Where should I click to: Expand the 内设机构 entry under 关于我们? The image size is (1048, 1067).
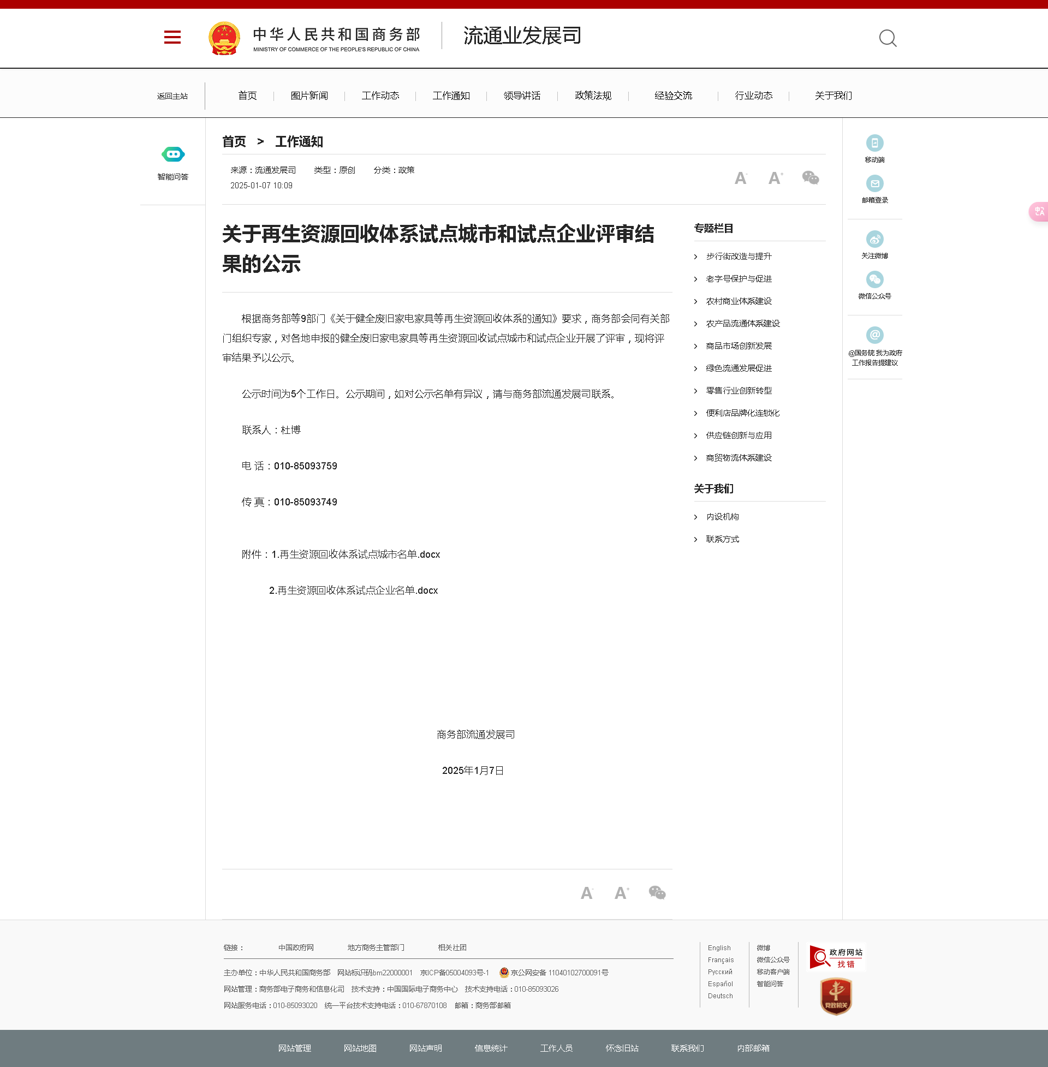point(722,517)
